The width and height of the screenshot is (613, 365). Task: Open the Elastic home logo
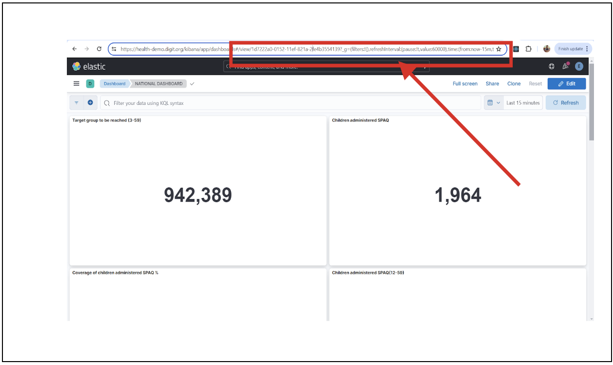coord(89,66)
